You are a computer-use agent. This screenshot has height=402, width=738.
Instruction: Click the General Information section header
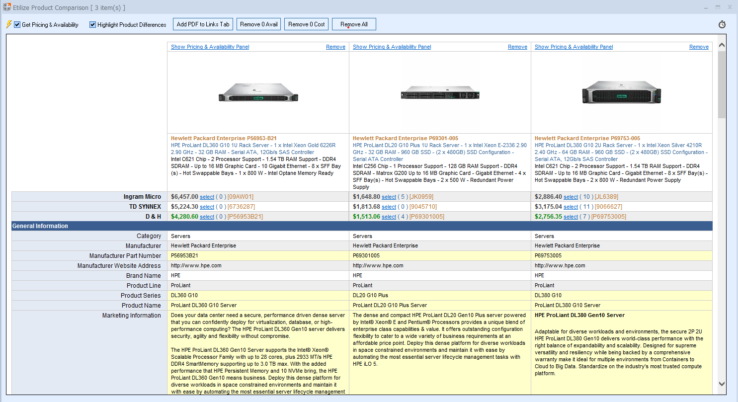(40, 226)
